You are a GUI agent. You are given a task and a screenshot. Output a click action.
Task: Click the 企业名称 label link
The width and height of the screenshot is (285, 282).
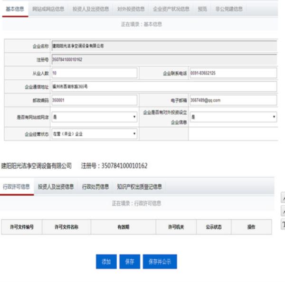40,46
